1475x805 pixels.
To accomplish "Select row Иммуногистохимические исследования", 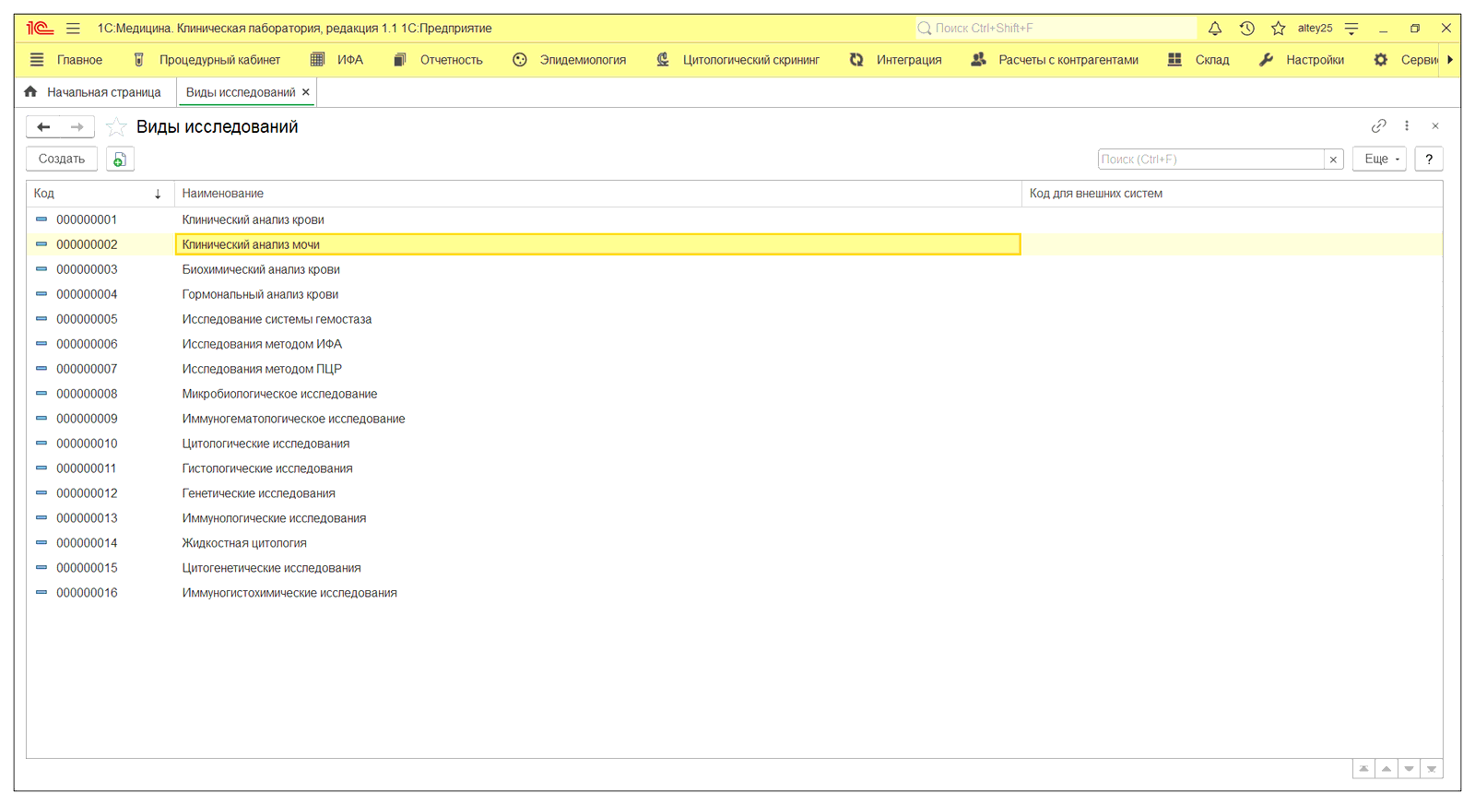I will tap(734, 593).
